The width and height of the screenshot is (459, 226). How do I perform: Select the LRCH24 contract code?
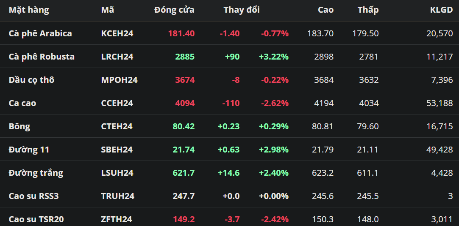pyautogui.click(x=117, y=57)
